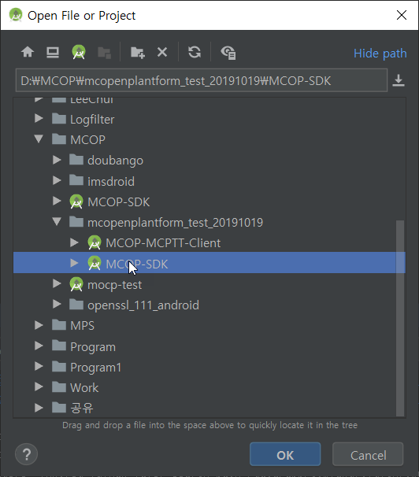
Task: Expand the mocp-test project node
Action: click(57, 284)
